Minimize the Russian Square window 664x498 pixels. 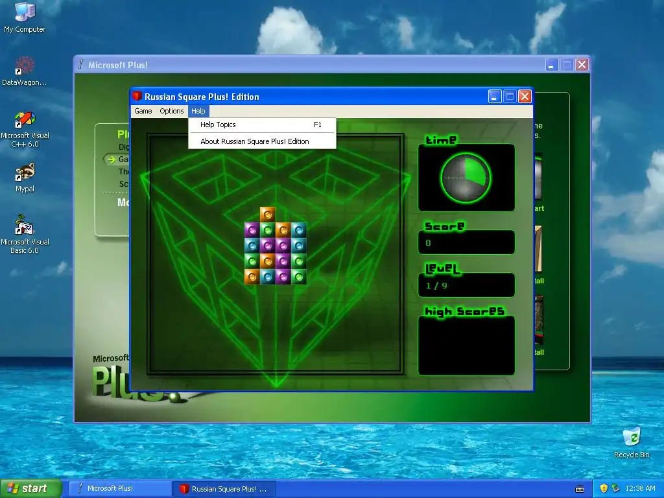[x=495, y=97]
